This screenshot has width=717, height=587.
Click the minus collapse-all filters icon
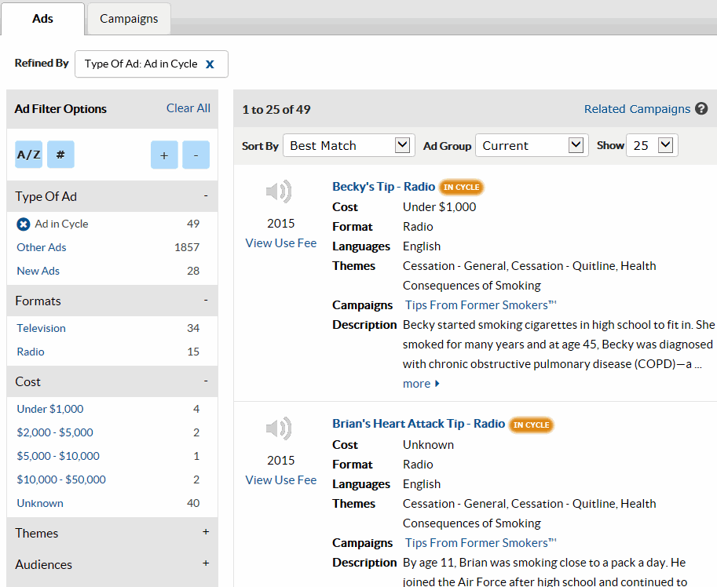coord(196,155)
